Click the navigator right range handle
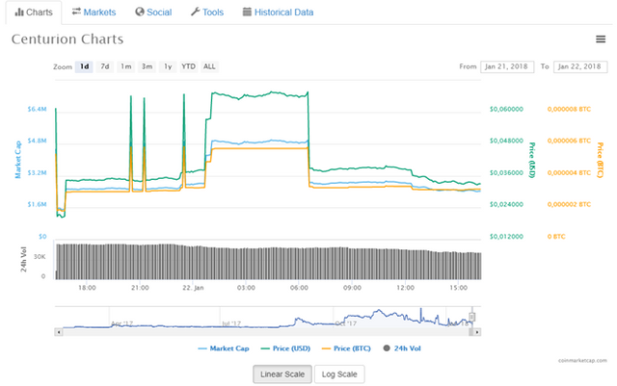 pyautogui.click(x=472, y=317)
